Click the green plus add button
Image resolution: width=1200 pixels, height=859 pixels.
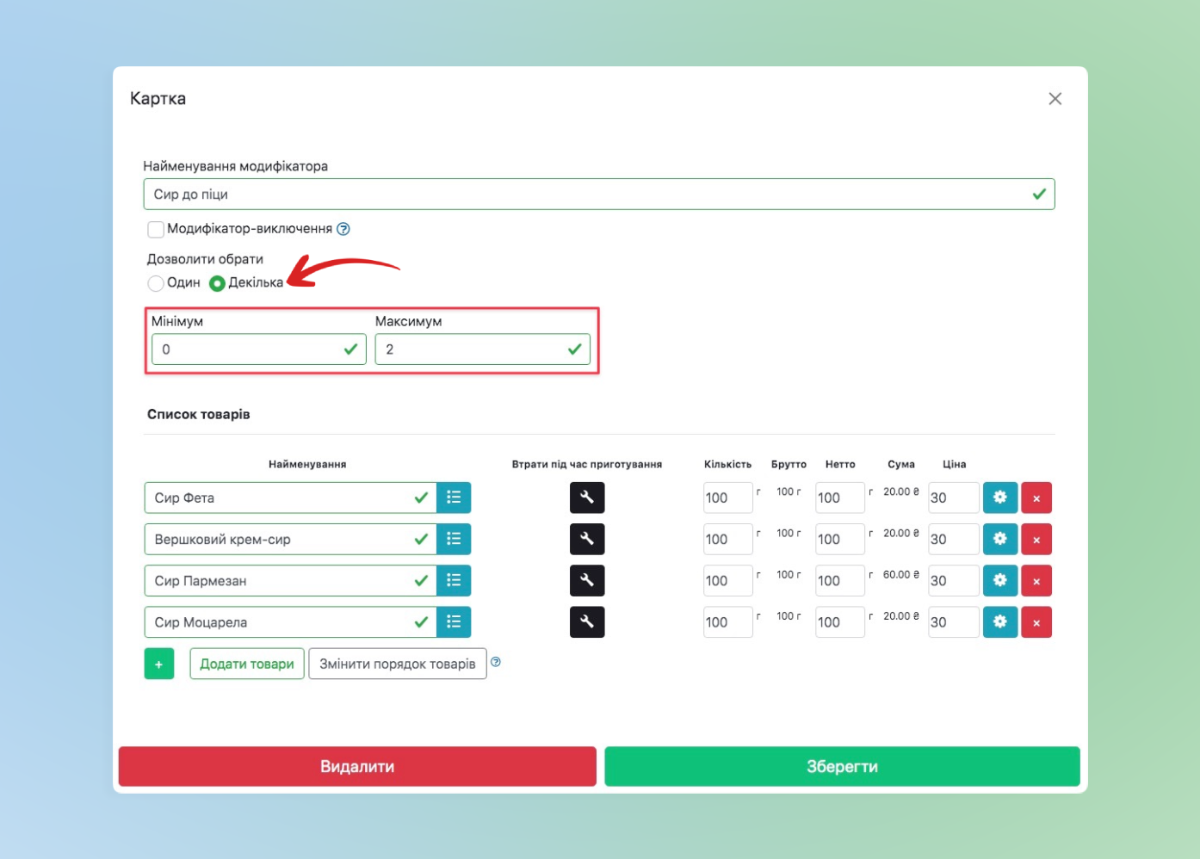(159, 664)
